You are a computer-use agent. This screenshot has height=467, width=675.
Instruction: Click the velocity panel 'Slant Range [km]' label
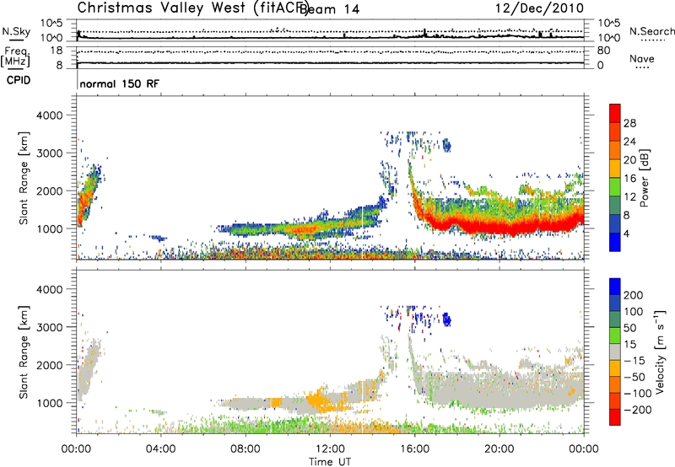coord(24,352)
